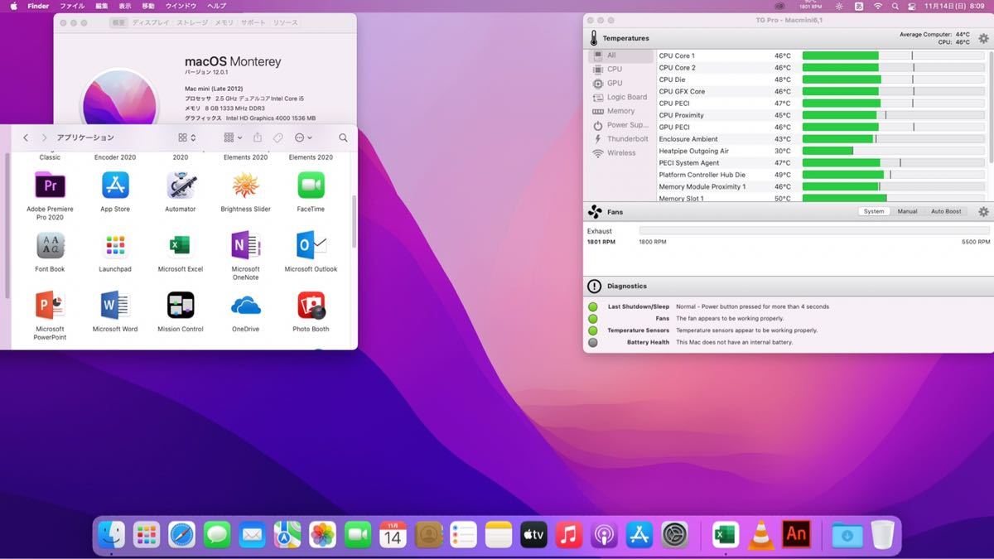
Task: Launch Adobe Animate from the Dock
Action: (x=796, y=535)
